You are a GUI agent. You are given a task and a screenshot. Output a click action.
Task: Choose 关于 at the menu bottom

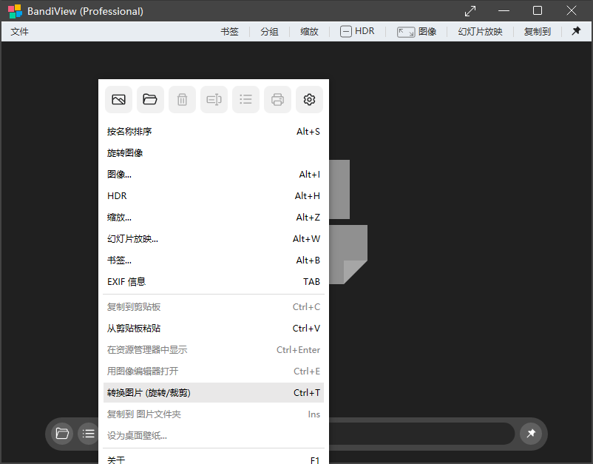click(213, 459)
